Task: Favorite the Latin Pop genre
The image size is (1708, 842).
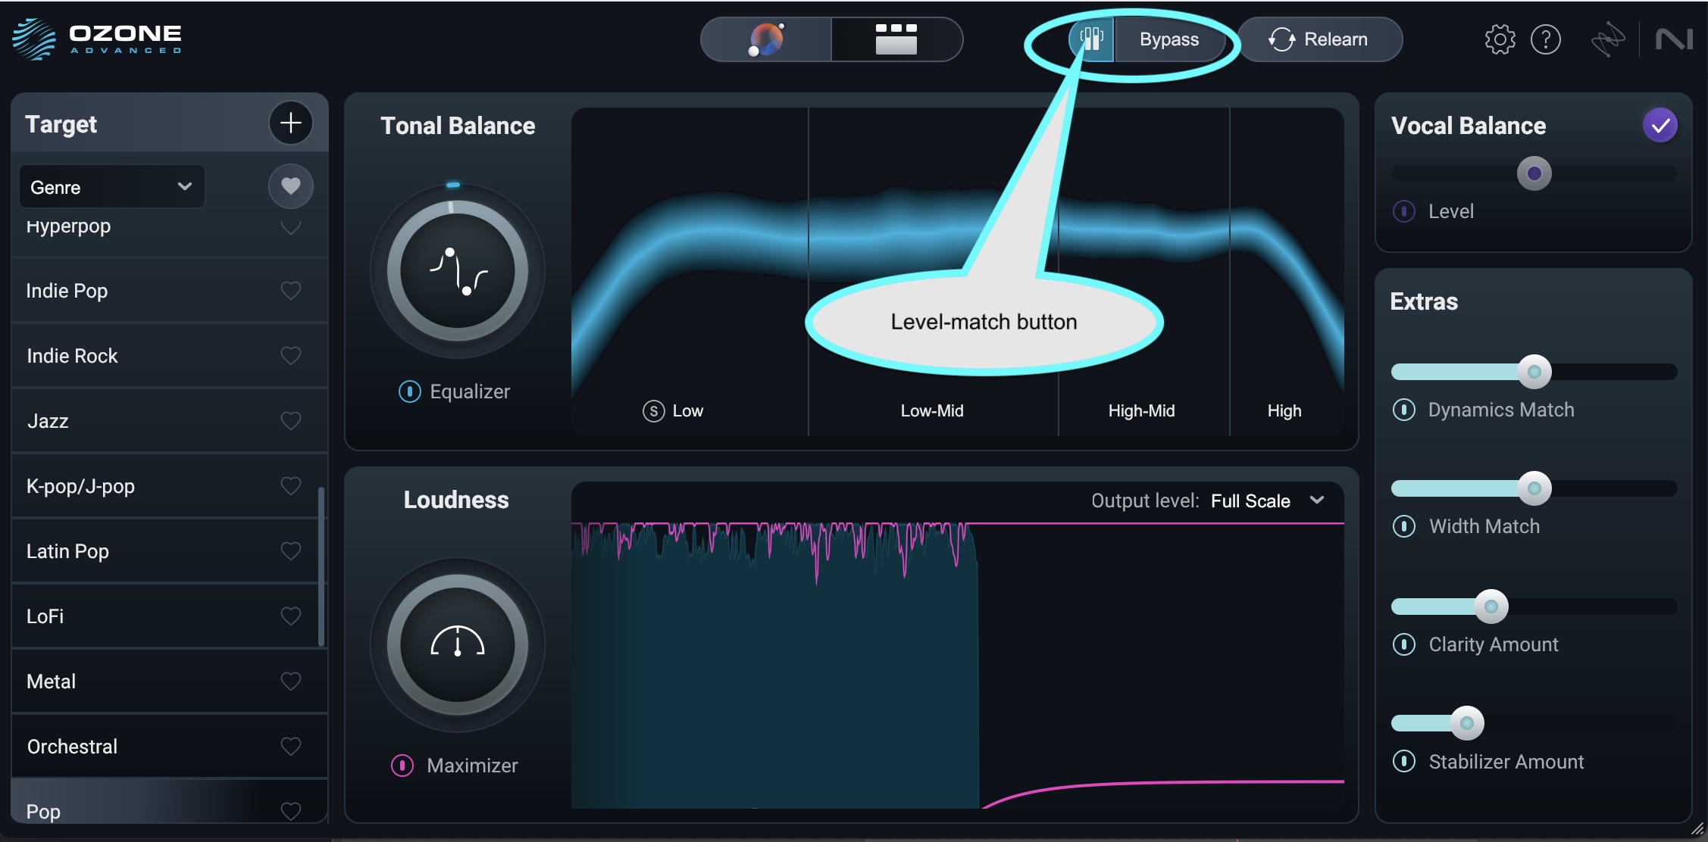Action: click(291, 550)
